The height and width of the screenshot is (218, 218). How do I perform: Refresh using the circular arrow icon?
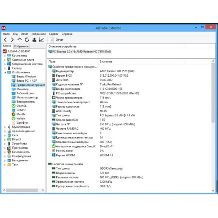point(27,40)
